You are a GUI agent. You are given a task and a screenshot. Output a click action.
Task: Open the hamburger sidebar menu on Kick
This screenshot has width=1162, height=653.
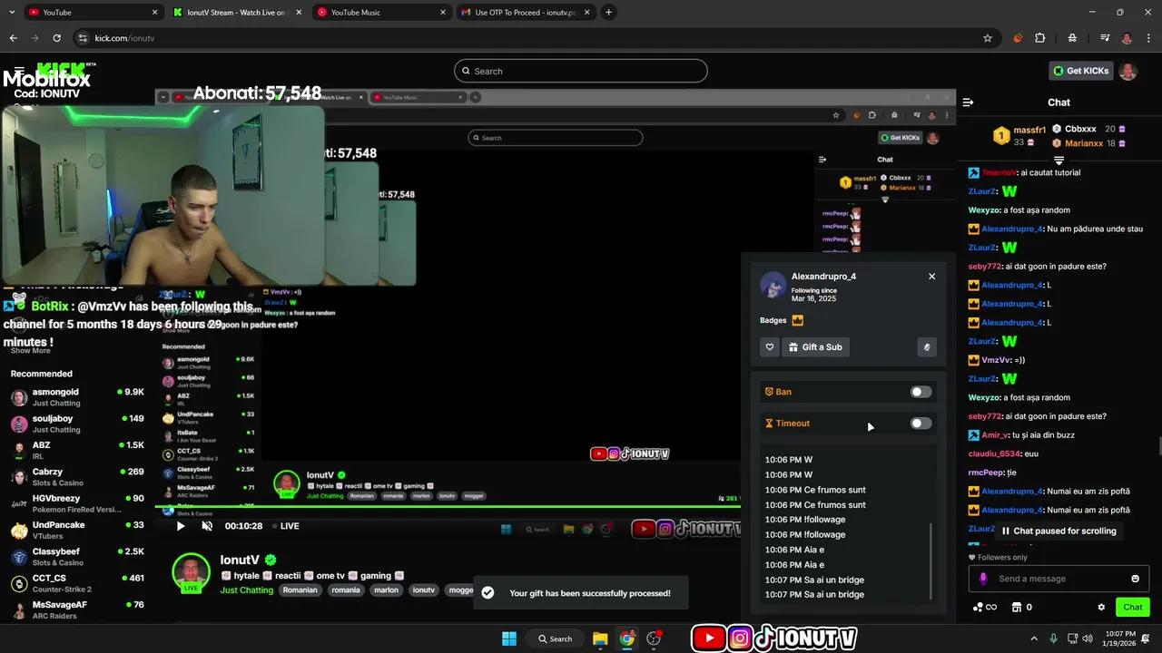point(19,71)
